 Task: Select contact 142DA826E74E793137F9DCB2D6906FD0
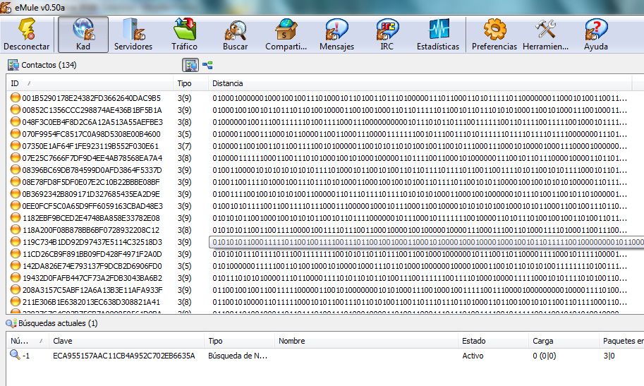pos(92,266)
